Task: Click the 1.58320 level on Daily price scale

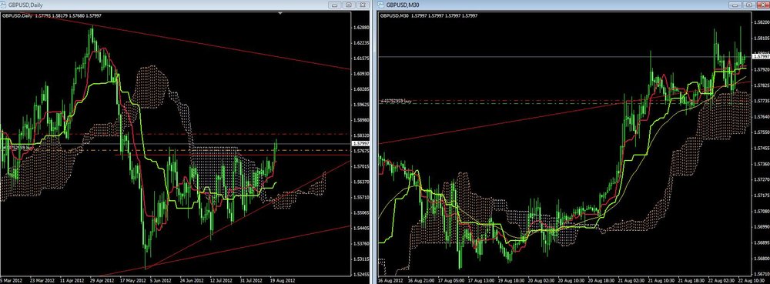Action: click(361, 135)
